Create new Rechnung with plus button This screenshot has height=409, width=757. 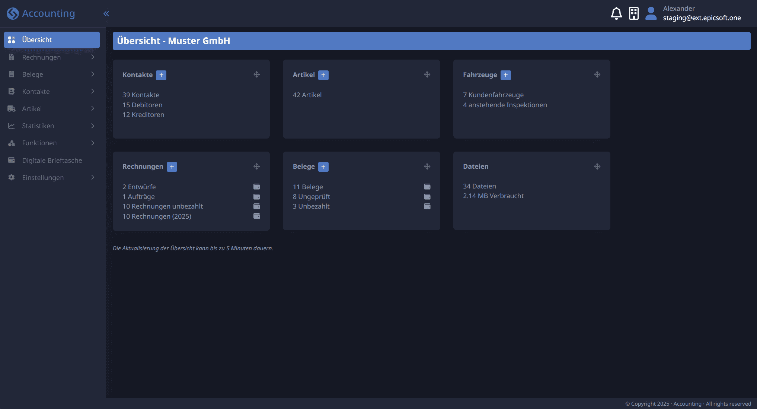[x=172, y=167]
